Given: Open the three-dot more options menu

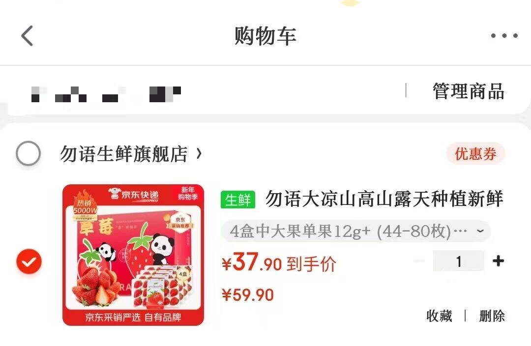Looking at the screenshot, I should click(504, 35).
